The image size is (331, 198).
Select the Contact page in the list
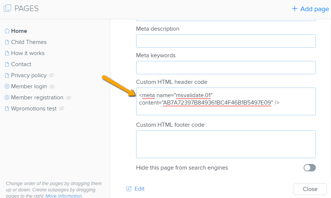coord(21,64)
